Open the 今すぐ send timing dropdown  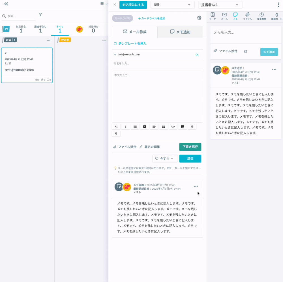point(165,159)
